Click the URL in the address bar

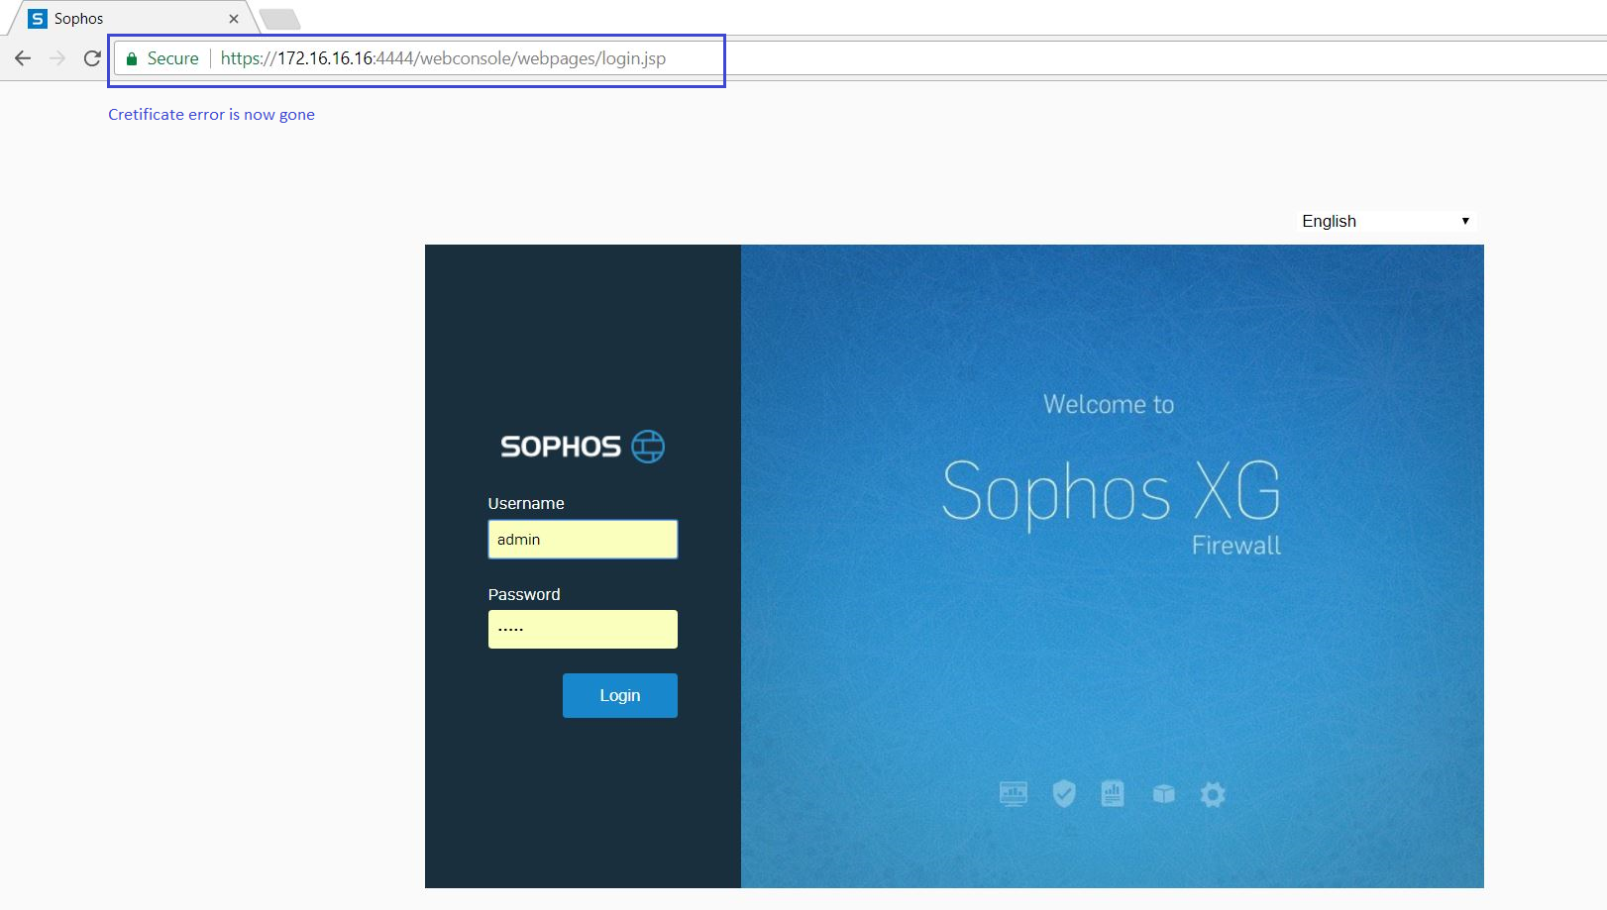tap(443, 58)
